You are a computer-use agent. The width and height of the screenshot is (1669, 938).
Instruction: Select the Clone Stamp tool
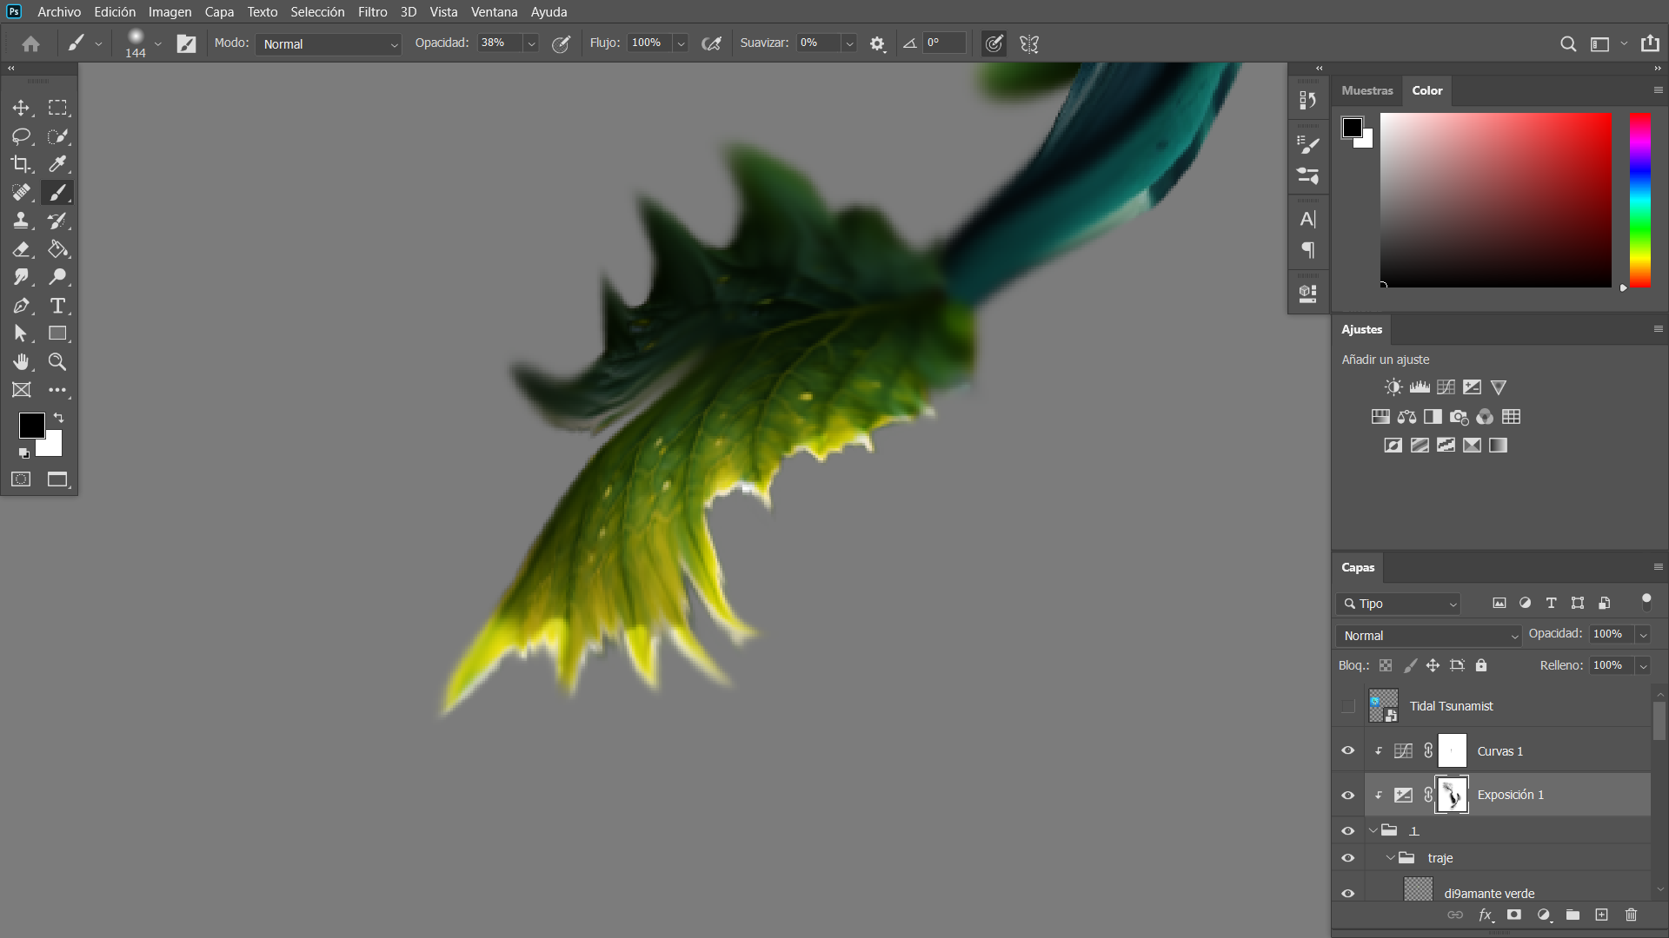coord(21,221)
